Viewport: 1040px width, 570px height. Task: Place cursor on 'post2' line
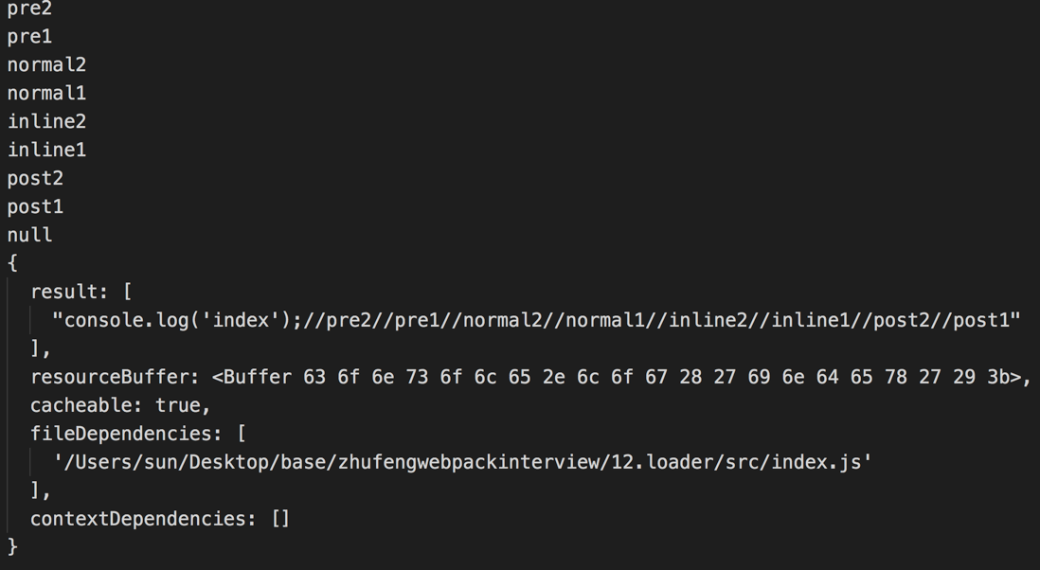35,179
